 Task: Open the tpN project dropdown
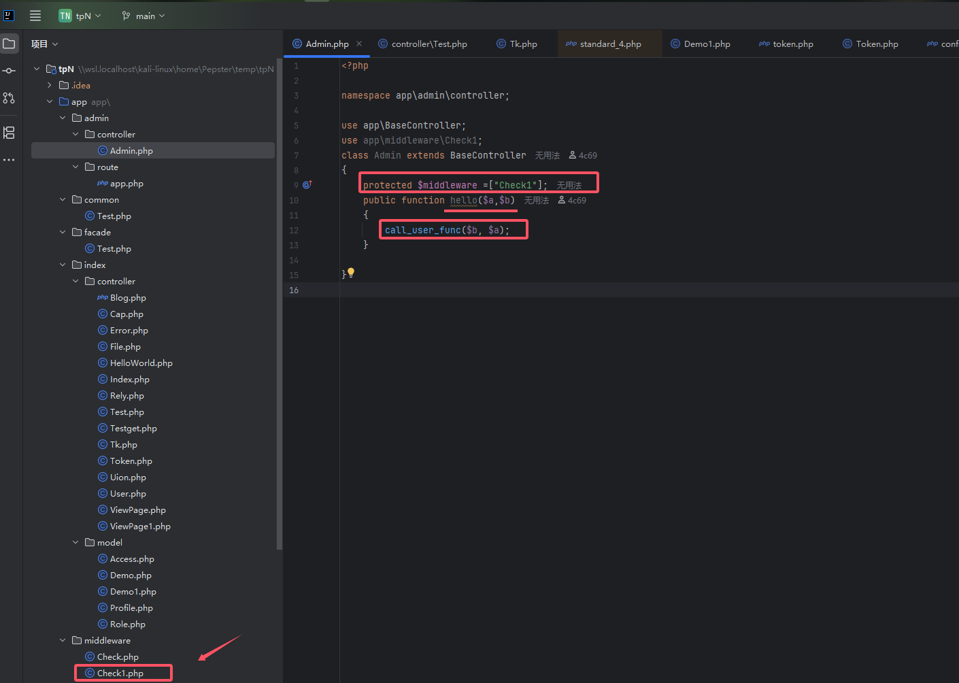point(80,16)
